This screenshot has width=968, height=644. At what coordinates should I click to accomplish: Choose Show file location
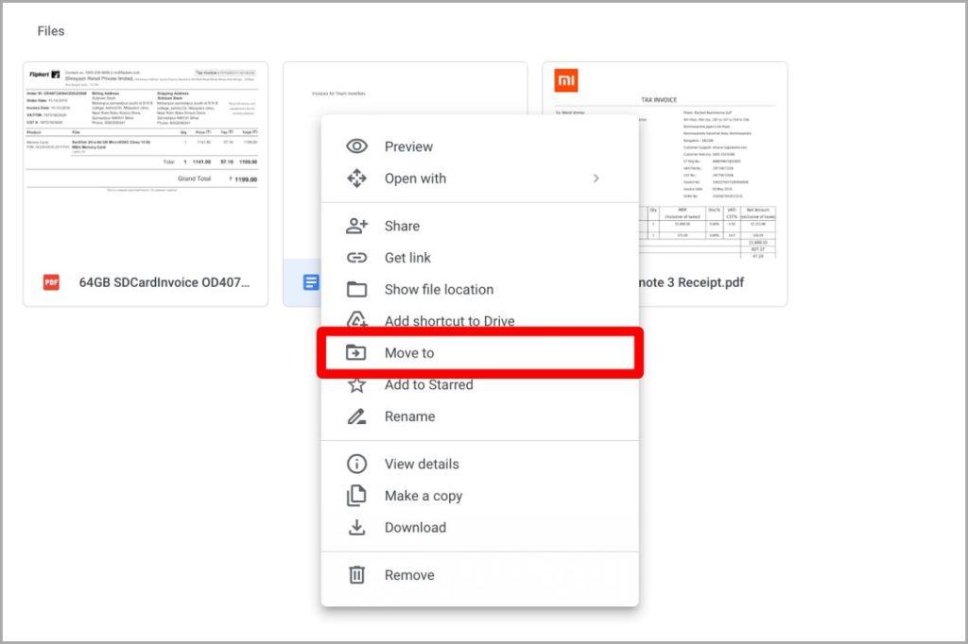(479, 289)
